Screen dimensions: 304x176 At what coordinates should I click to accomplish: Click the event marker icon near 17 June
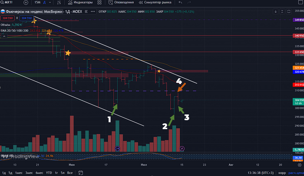(x=117, y=149)
